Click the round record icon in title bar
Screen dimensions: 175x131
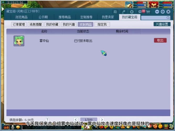(132, 12)
